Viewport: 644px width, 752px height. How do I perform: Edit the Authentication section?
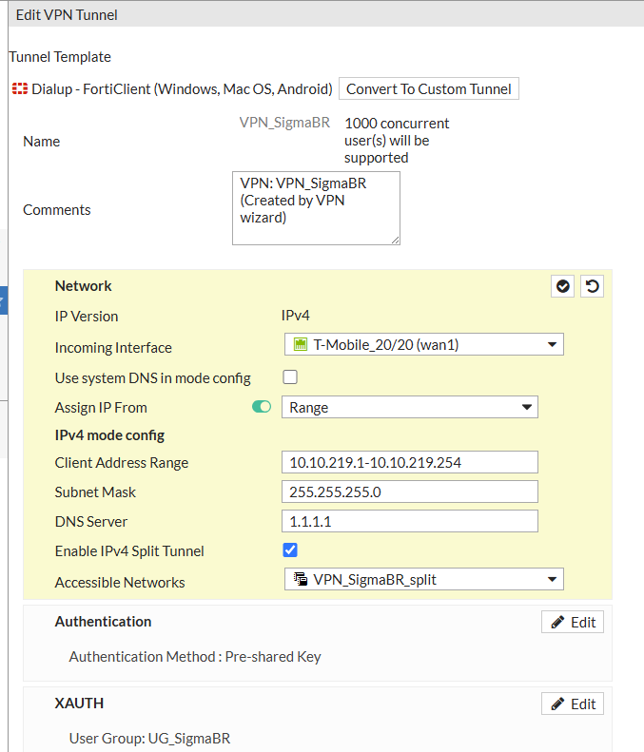click(x=573, y=622)
